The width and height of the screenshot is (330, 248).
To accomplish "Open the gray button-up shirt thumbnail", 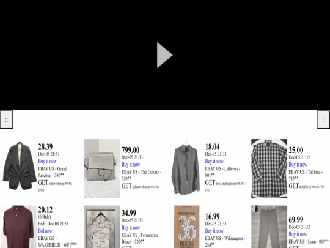I will pyautogui.click(x=186, y=168).
